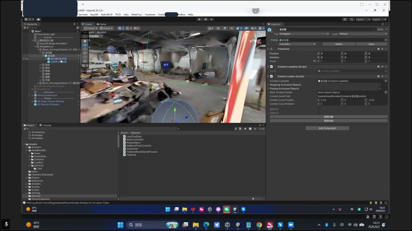Open the RotateObject script asset
The image size is (412, 231).
(133, 143)
